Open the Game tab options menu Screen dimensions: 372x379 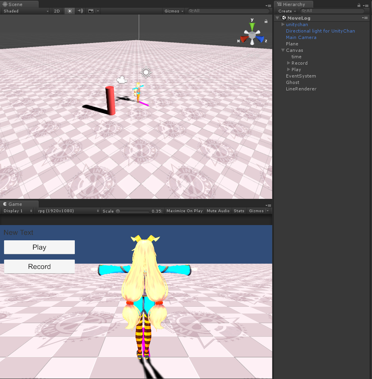coord(268,205)
